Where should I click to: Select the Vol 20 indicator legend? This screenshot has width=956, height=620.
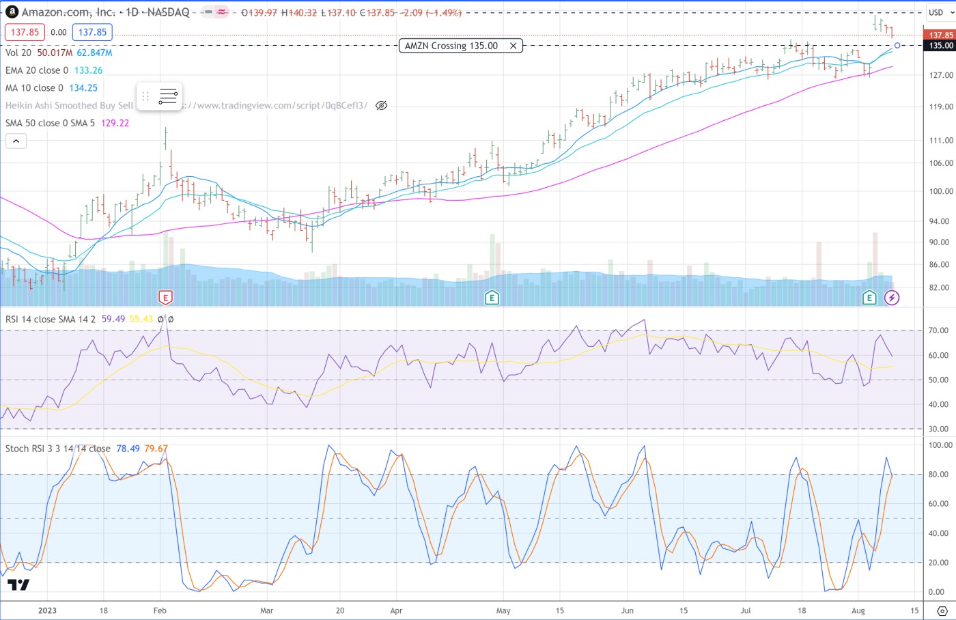(18, 53)
